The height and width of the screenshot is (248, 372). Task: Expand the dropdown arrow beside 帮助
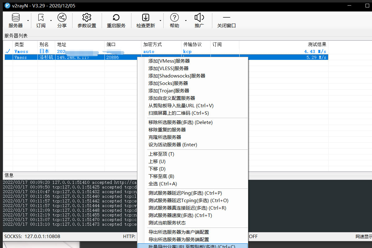(186, 21)
